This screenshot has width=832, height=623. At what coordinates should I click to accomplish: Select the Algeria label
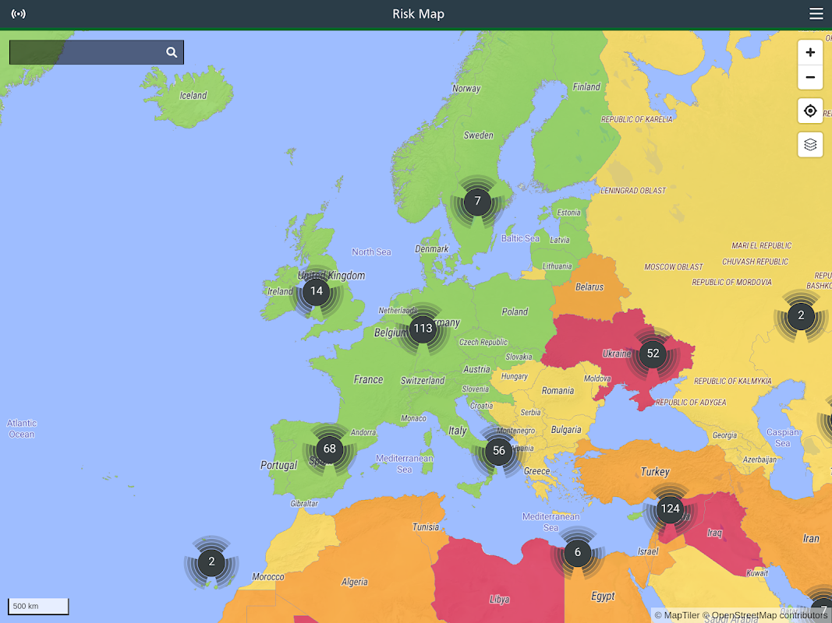tap(355, 582)
